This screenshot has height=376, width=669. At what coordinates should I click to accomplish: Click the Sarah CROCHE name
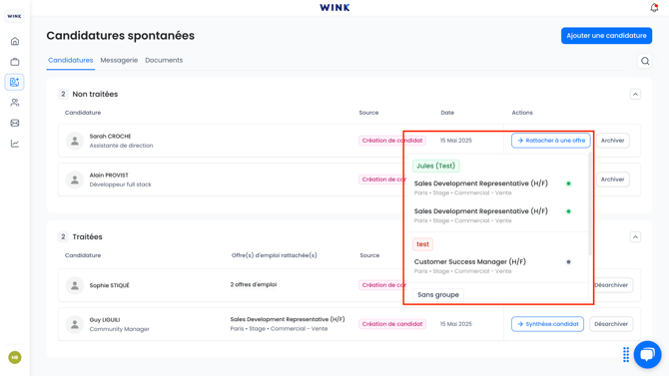(x=110, y=137)
